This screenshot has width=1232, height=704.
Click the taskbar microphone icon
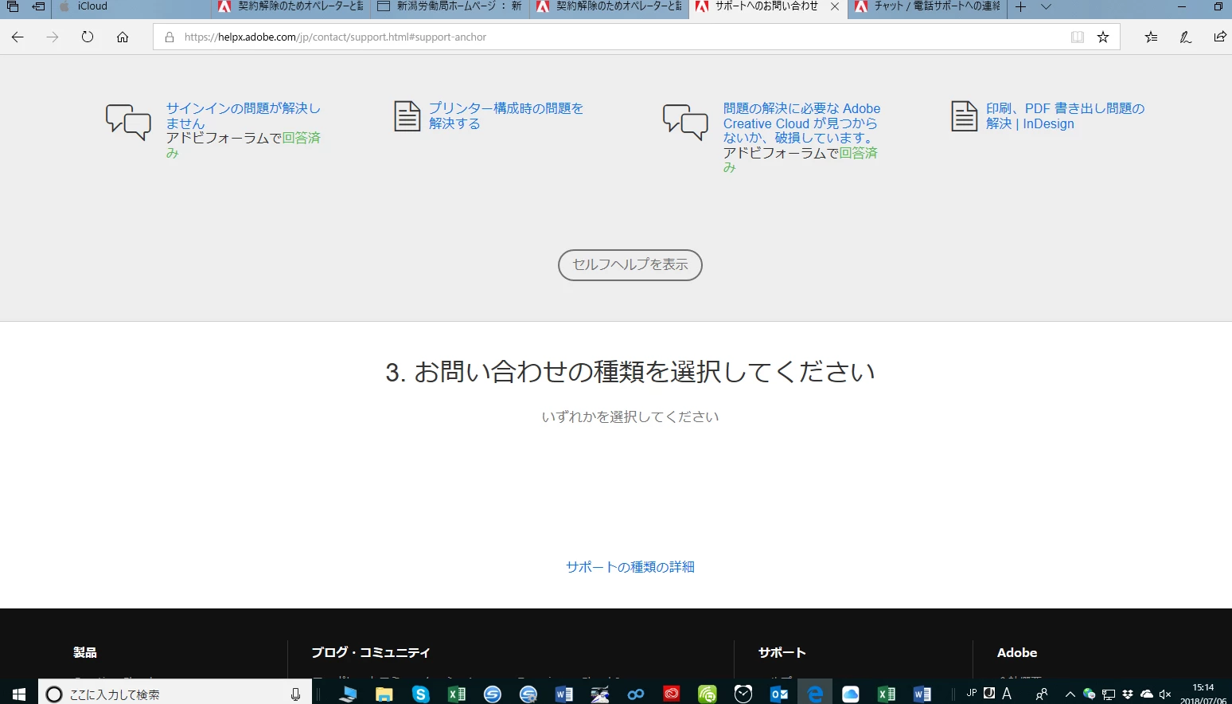pos(295,694)
